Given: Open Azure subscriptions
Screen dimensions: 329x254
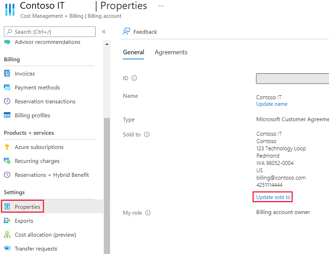Looking at the screenshot, I should [x=39, y=147].
